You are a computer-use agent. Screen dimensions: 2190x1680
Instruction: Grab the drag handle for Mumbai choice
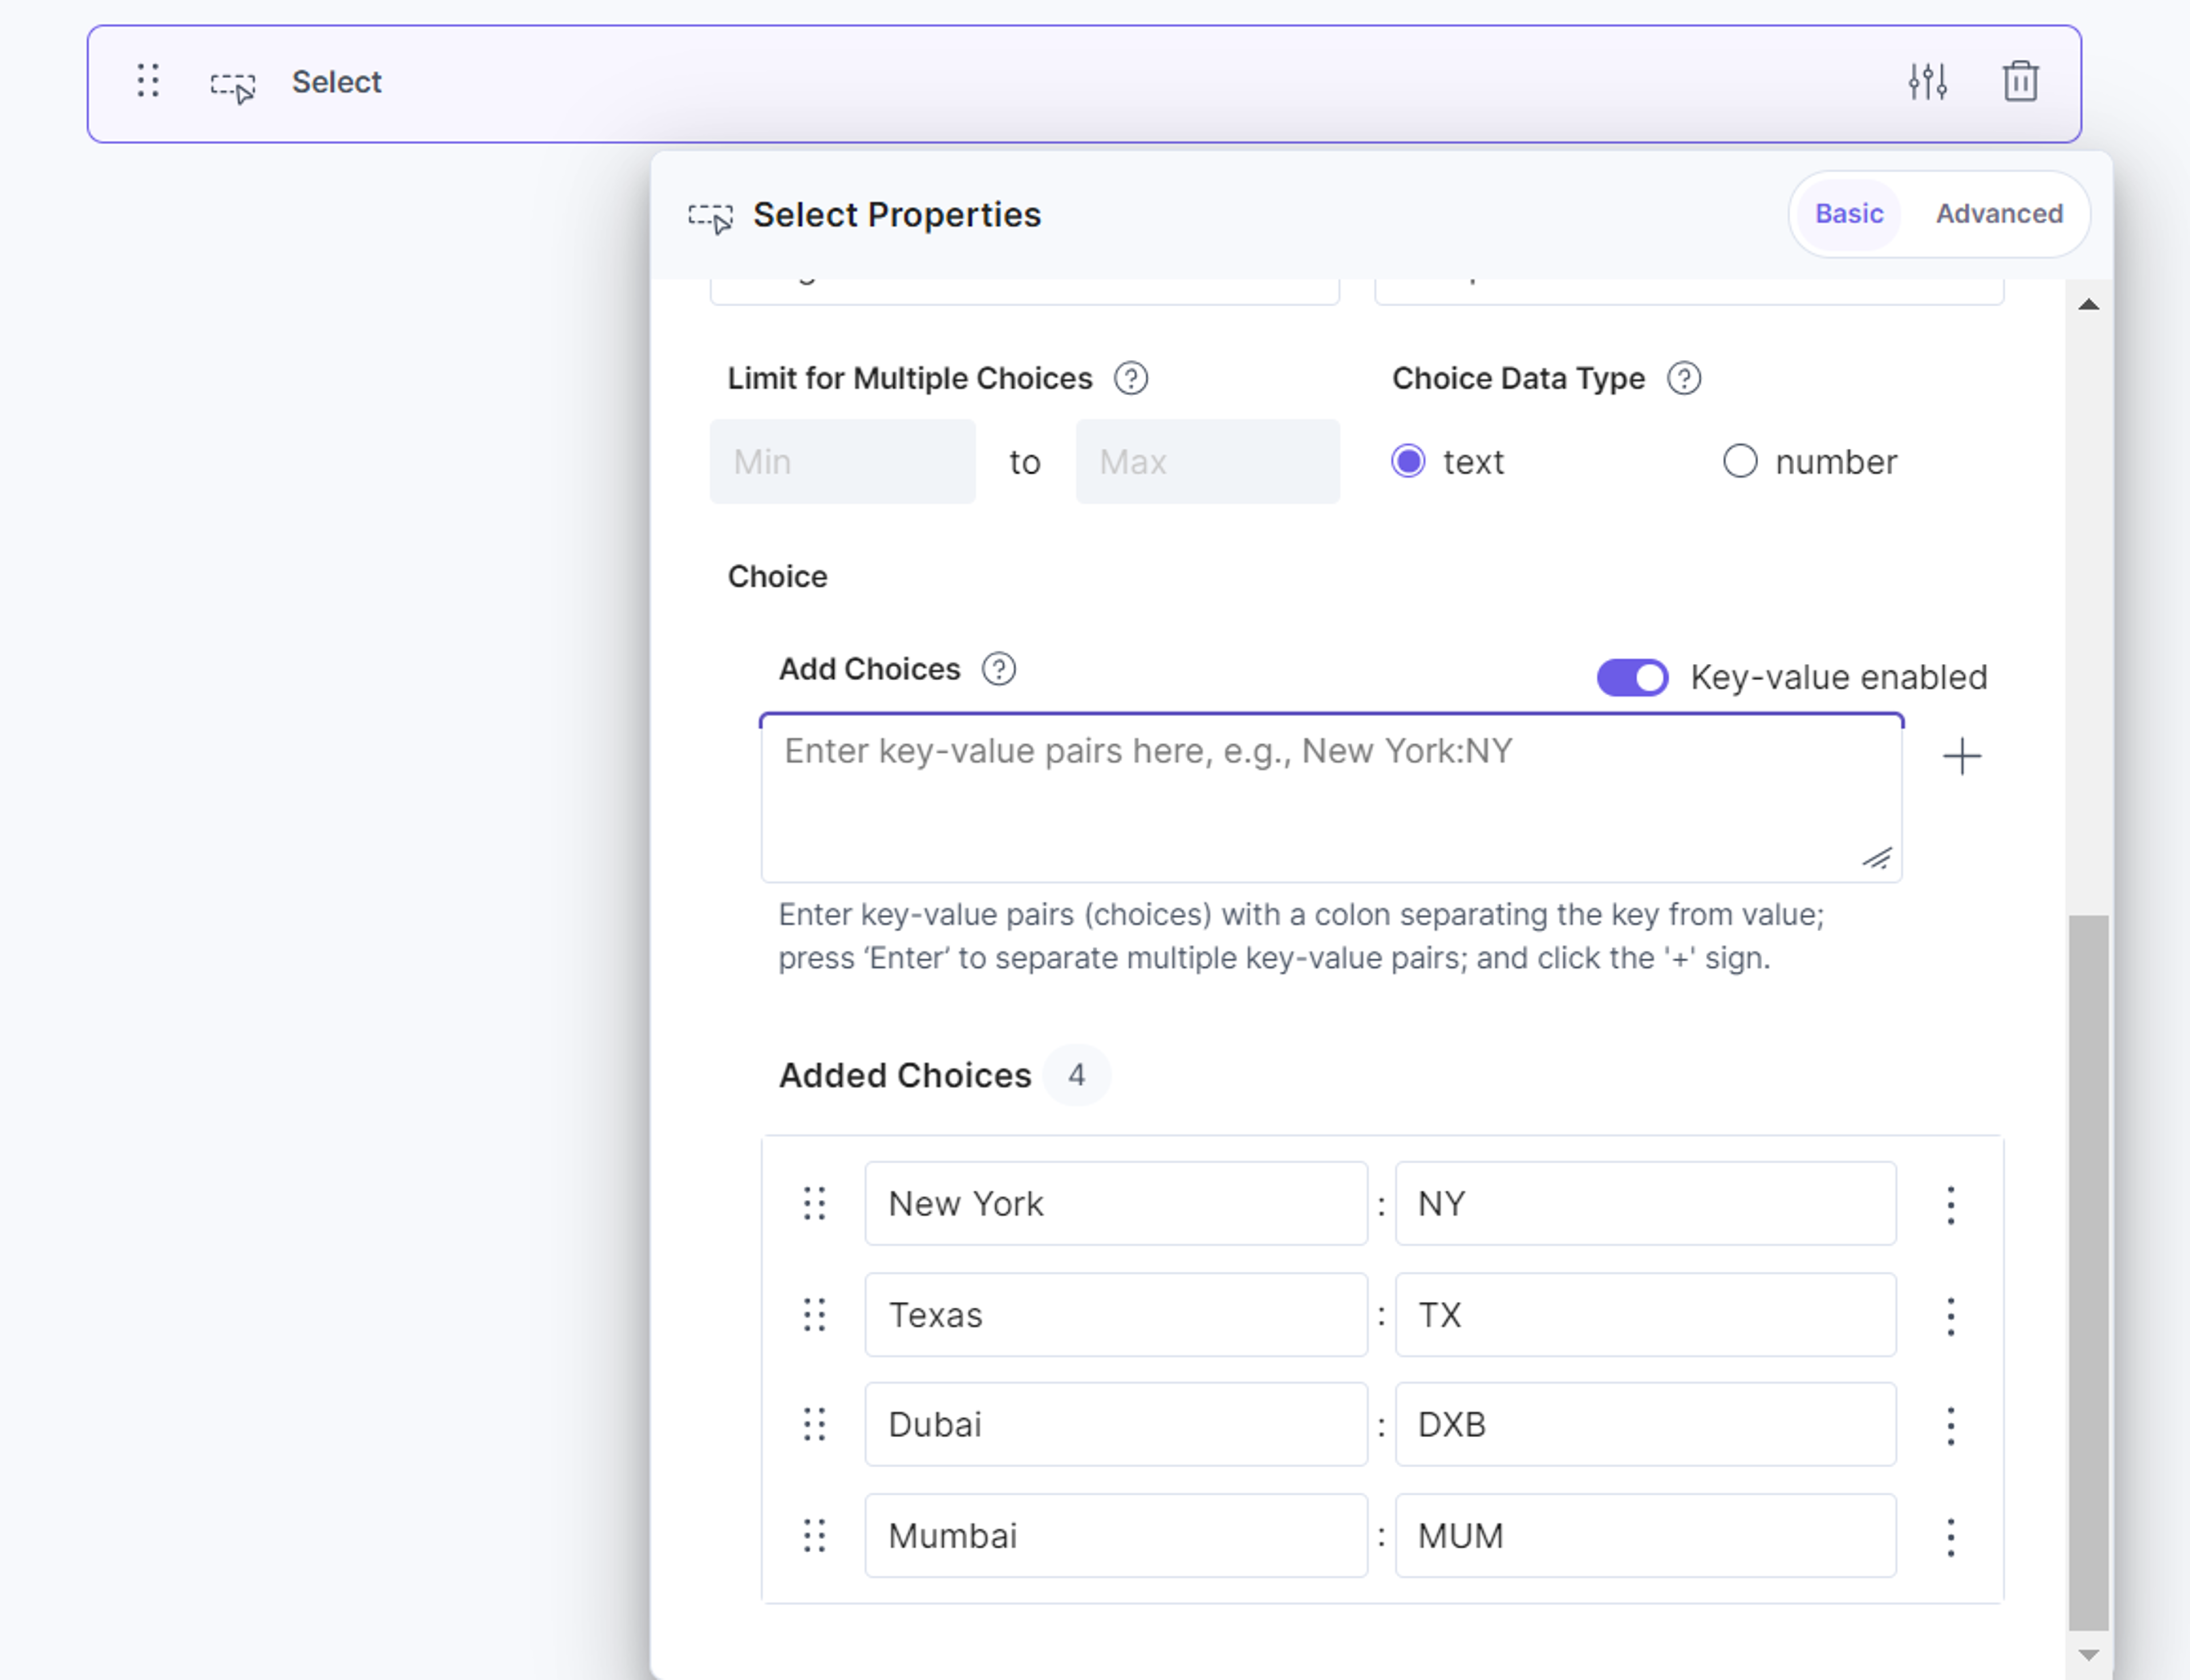(x=815, y=1536)
